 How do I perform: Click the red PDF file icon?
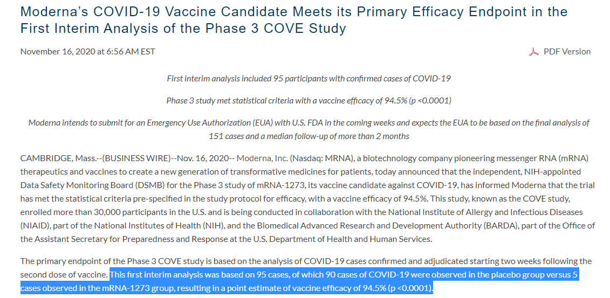tap(534, 52)
